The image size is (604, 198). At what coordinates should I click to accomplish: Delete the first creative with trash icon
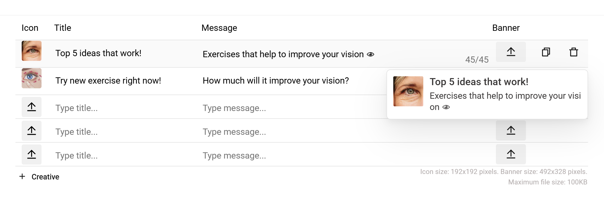(573, 52)
